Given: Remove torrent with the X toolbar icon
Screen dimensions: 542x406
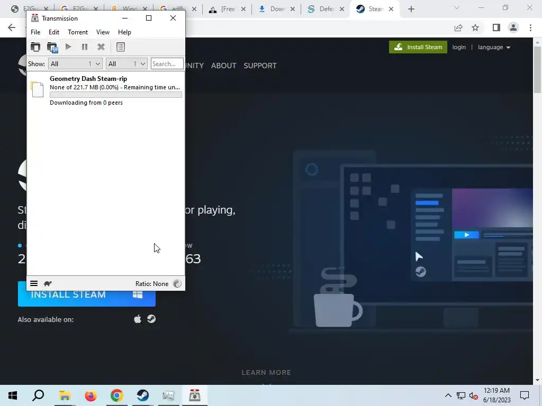Looking at the screenshot, I should pos(101,47).
